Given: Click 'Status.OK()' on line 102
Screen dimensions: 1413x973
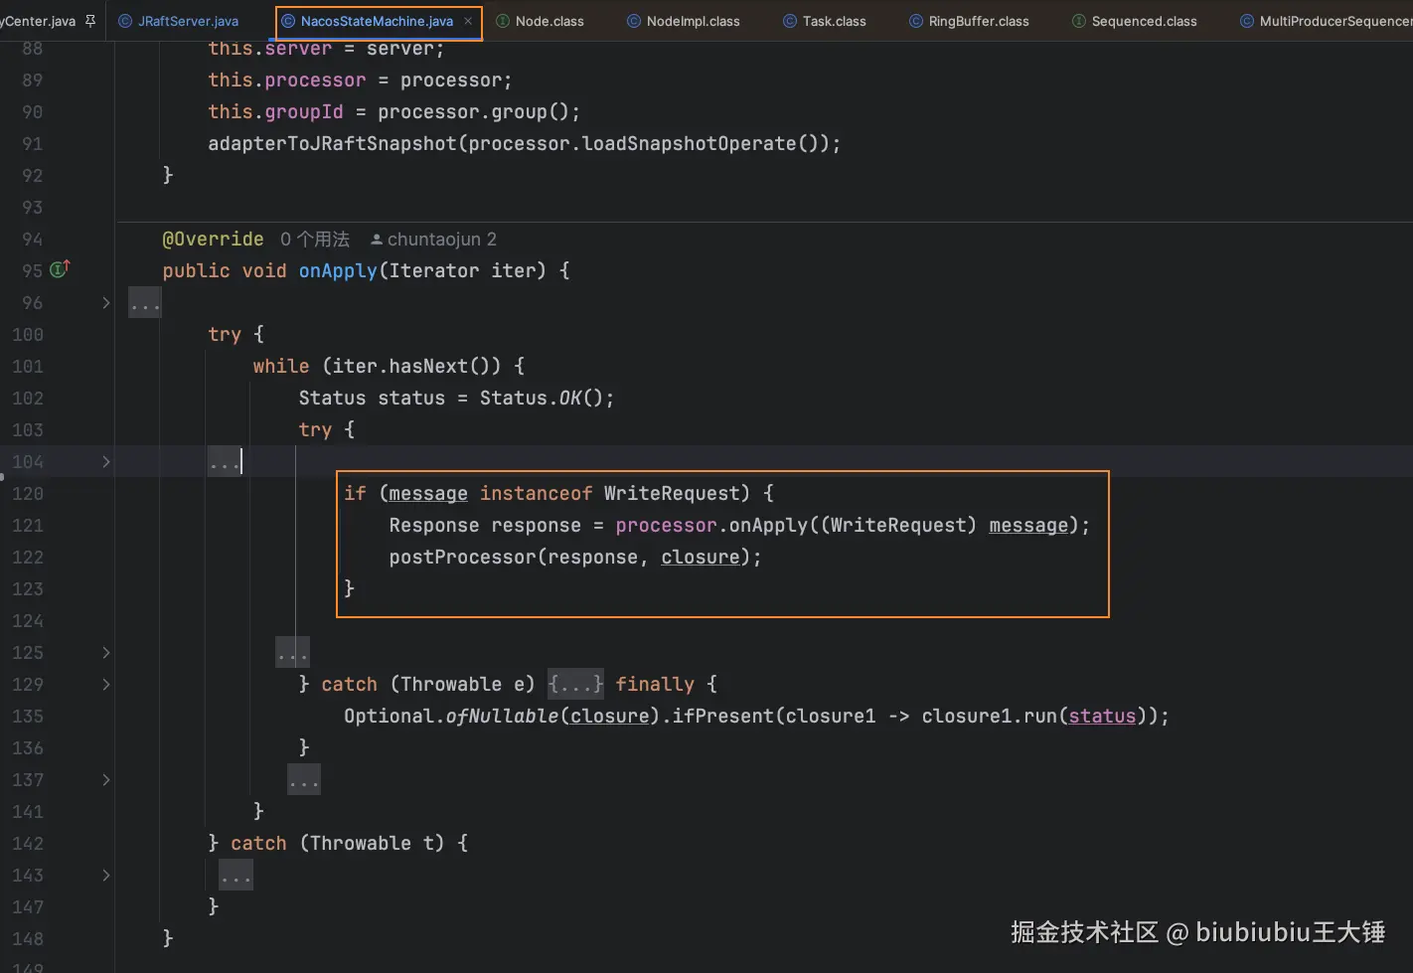Looking at the screenshot, I should 542,398.
